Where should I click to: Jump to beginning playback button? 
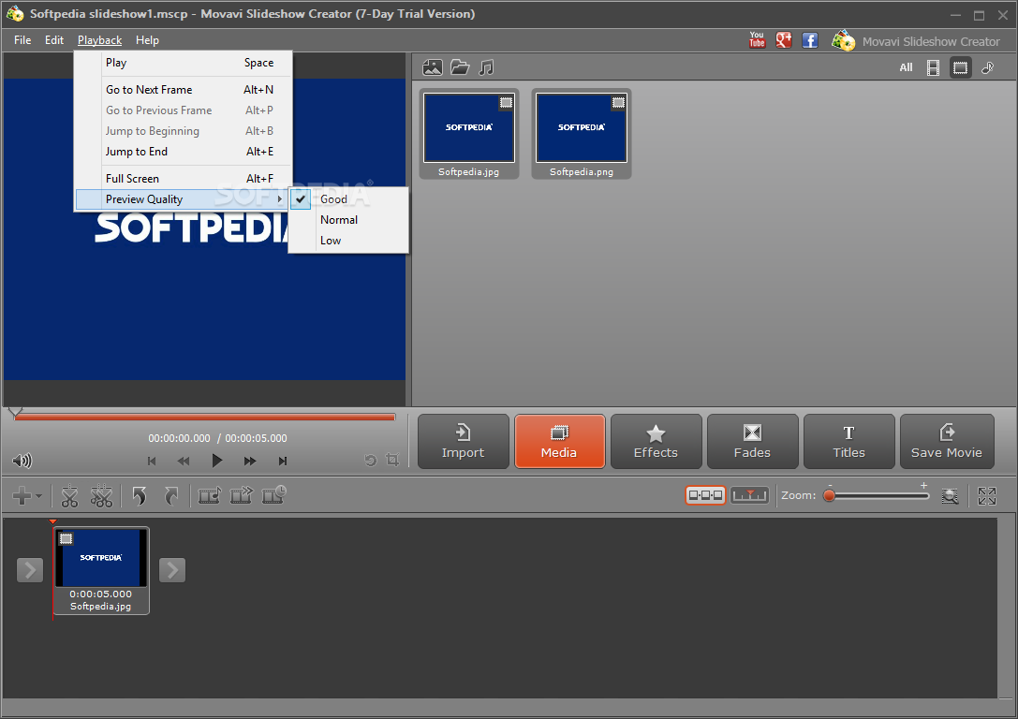(x=152, y=461)
